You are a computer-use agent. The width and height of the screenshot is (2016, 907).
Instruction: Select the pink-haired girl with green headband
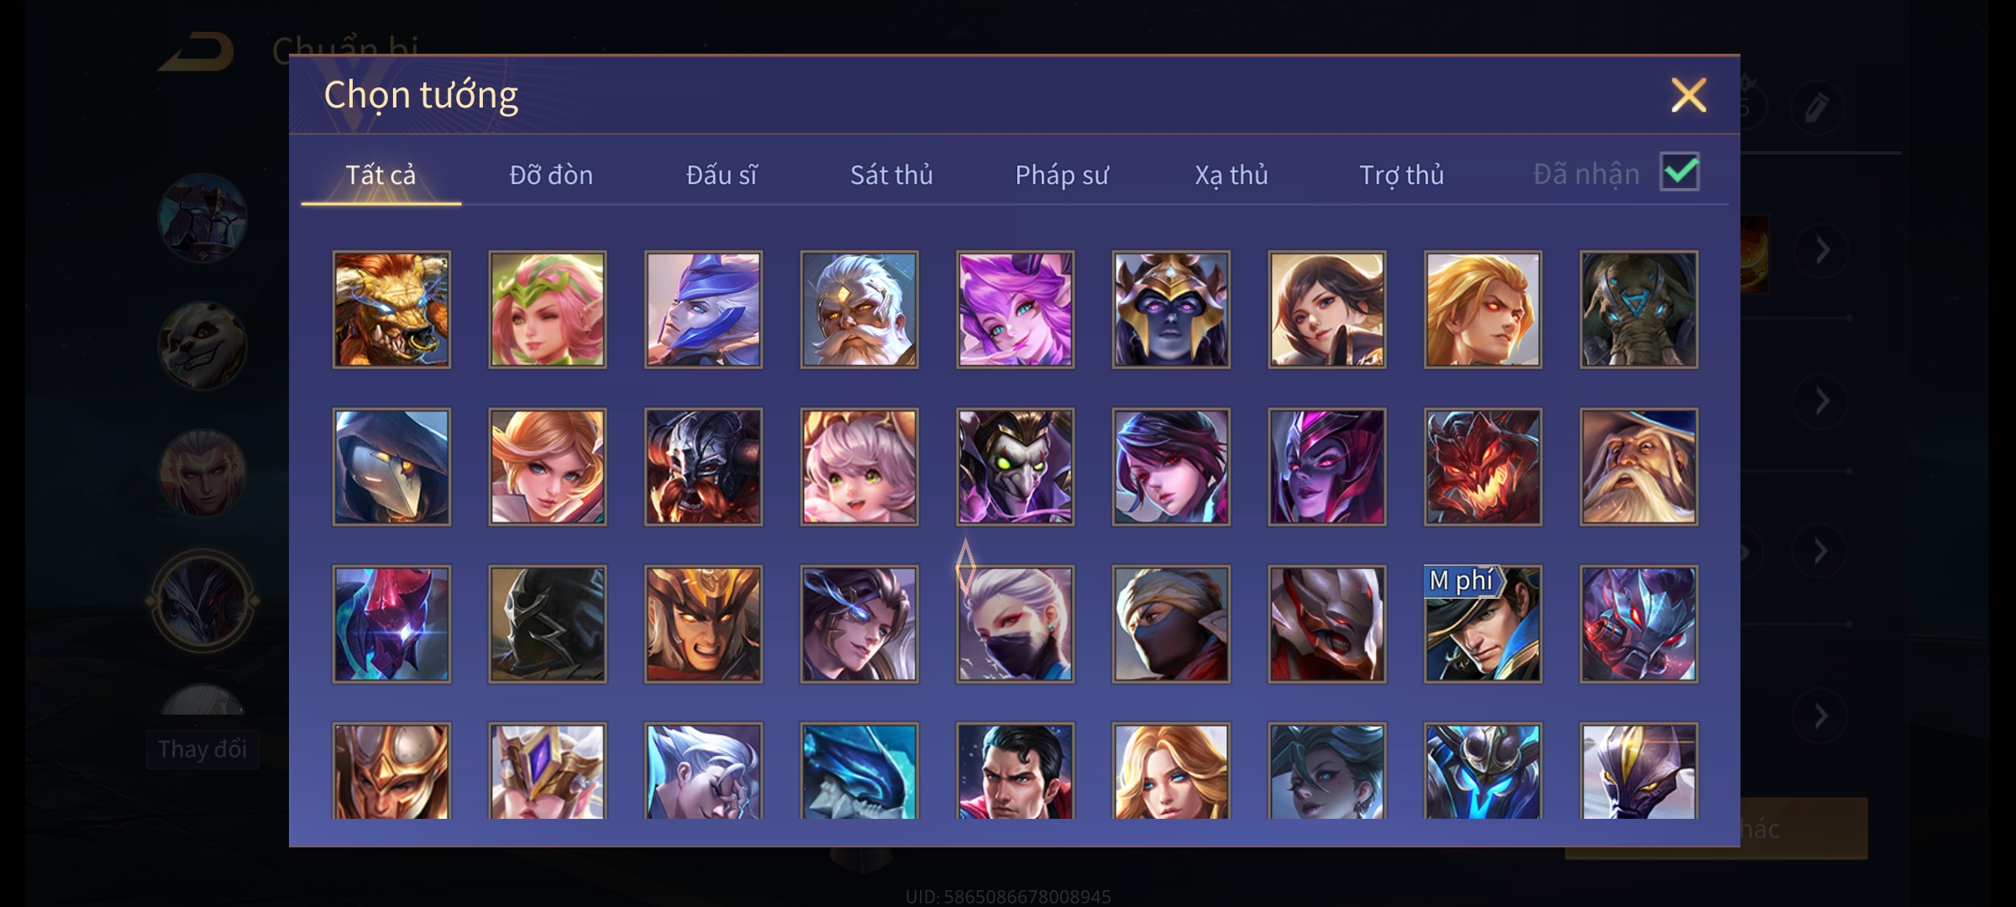pos(548,309)
